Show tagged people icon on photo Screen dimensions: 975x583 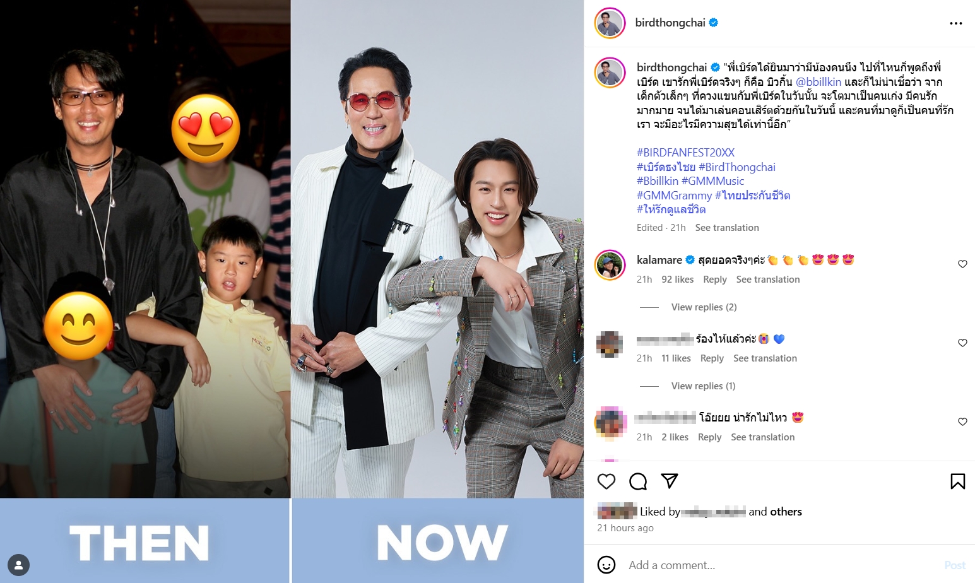click(19, 565)
